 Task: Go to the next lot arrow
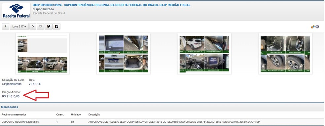tap(33, 26)
